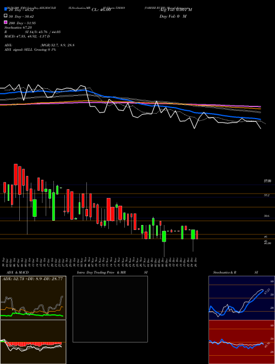
Task: Click the 'Stochastics: 67.28' reading
Action: (x=18, y=28)
